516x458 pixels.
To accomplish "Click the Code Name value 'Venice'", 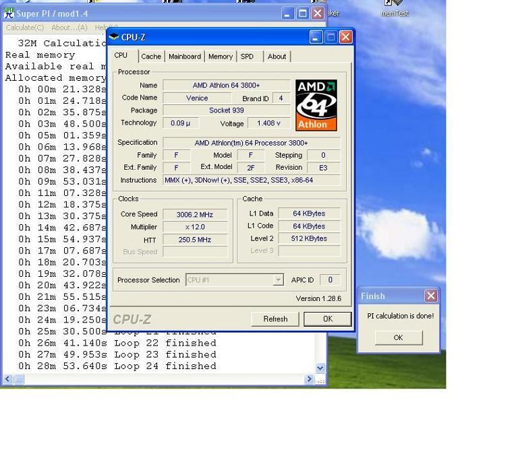I will click(x=197, y=98).
